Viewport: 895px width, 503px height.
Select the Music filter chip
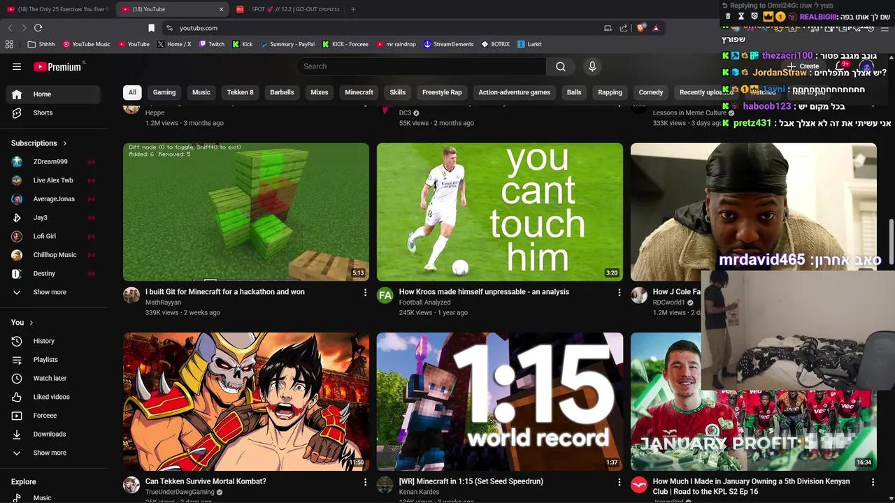pos(201,92)
